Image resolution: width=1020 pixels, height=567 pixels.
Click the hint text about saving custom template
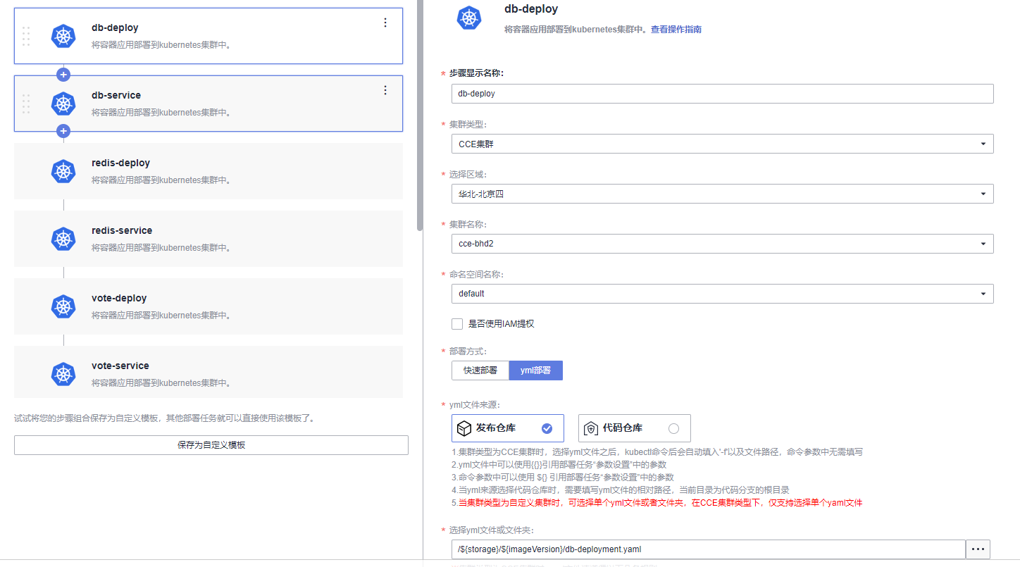(x=164, y=418)
